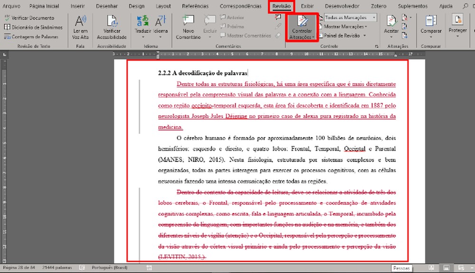The image size is (475, 273).
Task: Open the Traduzir dropdown
Action: (142, 27)
